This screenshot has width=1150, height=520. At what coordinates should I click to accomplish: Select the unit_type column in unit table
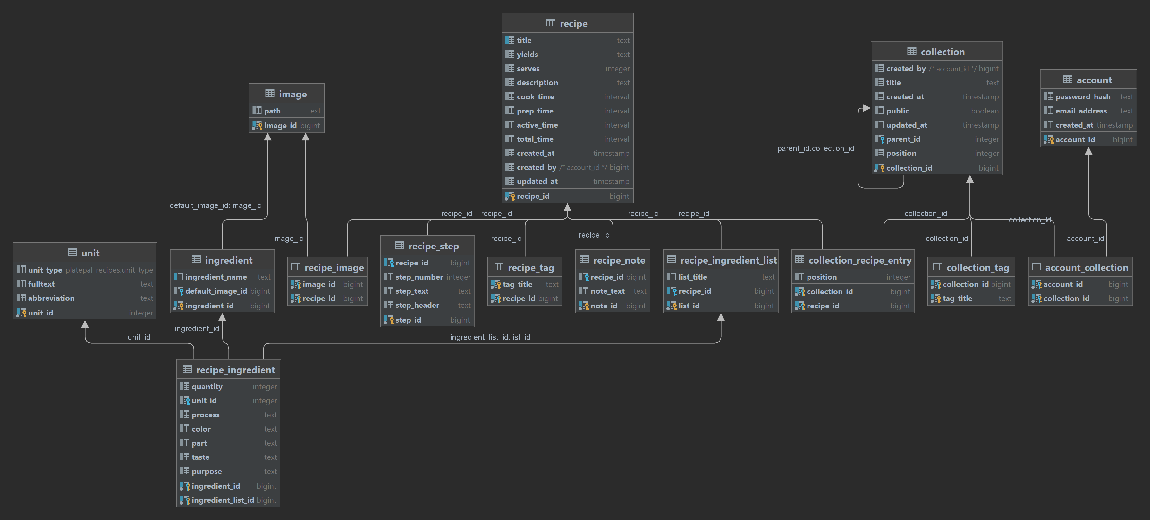[85, 270]
